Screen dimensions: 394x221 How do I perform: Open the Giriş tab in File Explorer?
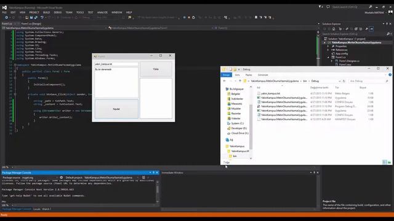point(237,75)
